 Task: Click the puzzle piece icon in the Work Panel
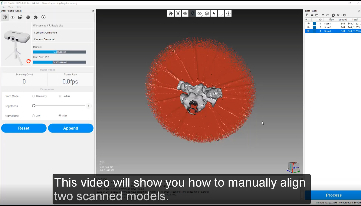tap(36, 17)
